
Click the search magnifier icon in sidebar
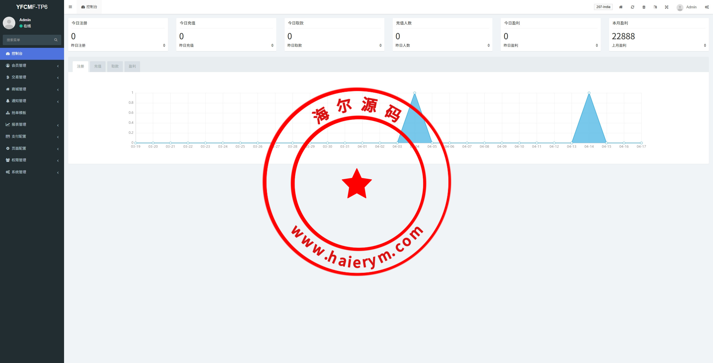(x=56, y=40)
